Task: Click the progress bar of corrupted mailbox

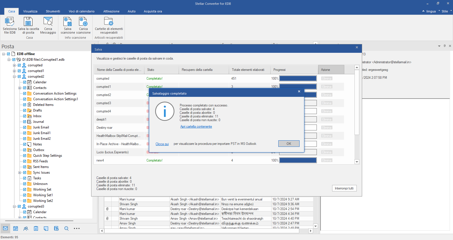Action: tap(298, 78)
